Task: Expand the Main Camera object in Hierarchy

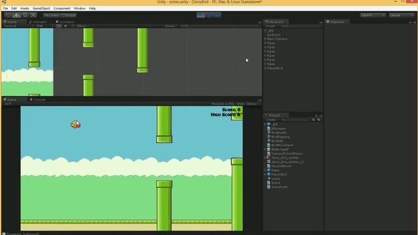Action: click(266, 39)
